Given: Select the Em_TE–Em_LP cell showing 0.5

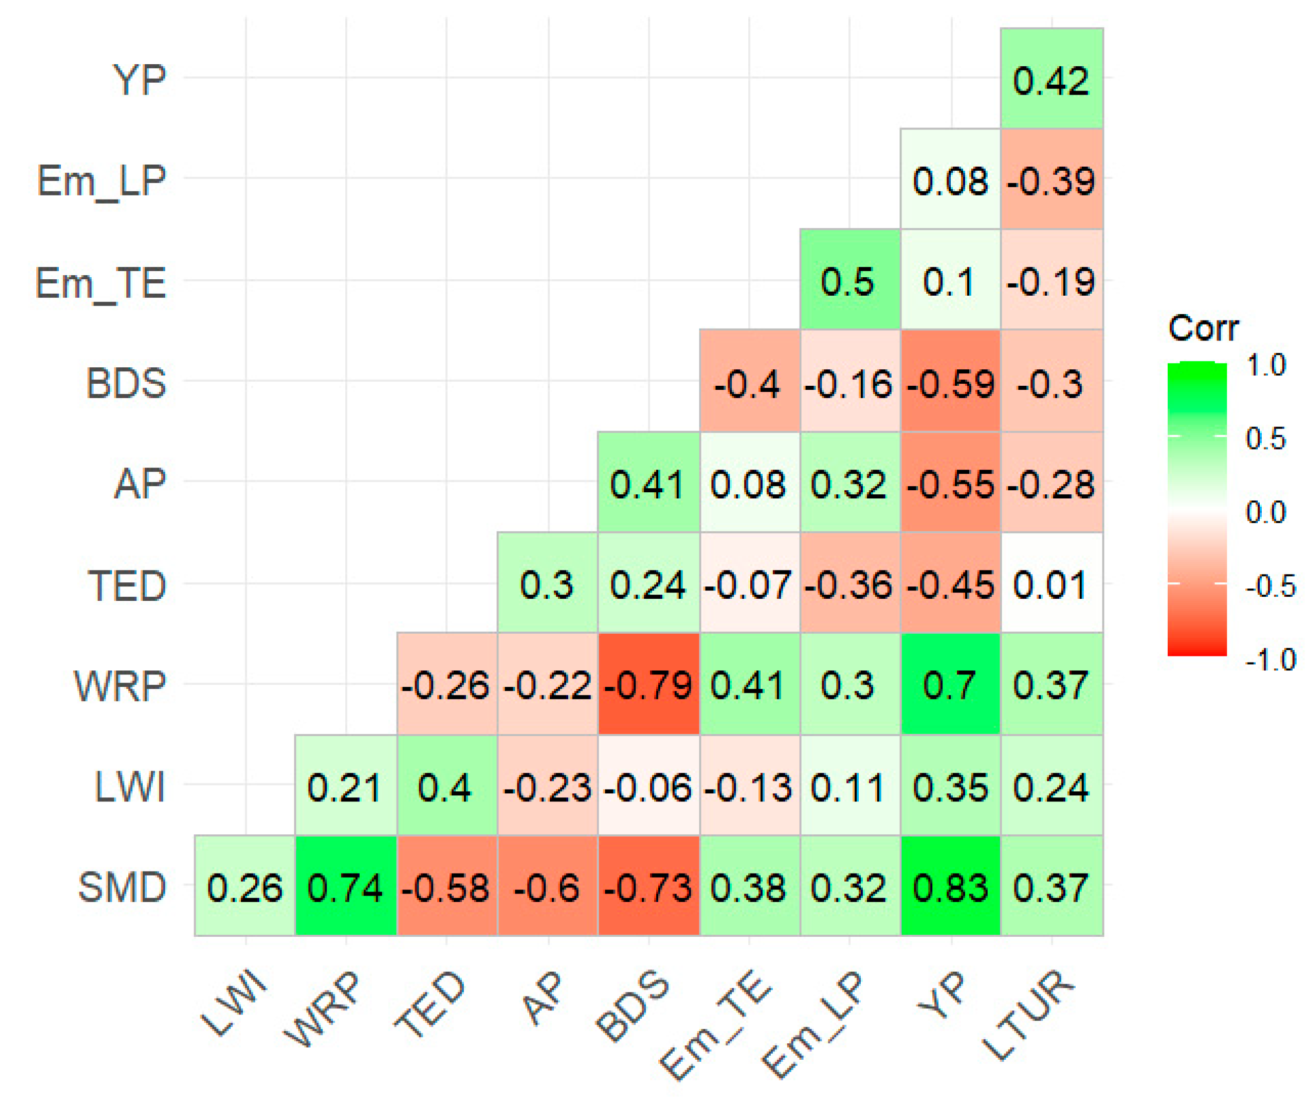Looking at the screenshot, I should [850, 279].
